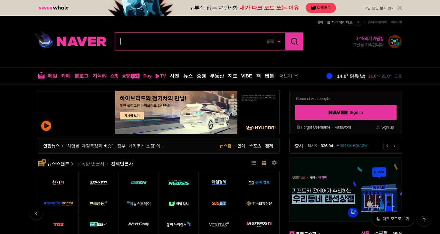440x234 pixels.
Task: Open 쇼핑LIVE in the navigation
Action: [x=130, y=76]
